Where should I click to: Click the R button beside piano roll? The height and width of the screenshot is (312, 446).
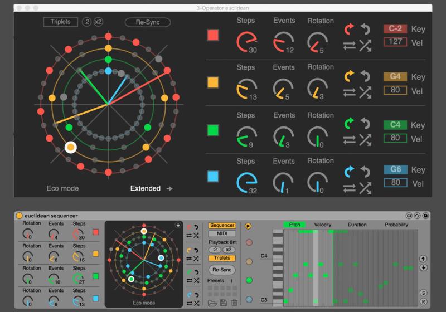pos(423,302)
